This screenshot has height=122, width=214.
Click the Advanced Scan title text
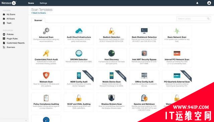click(x=46, y=37)
